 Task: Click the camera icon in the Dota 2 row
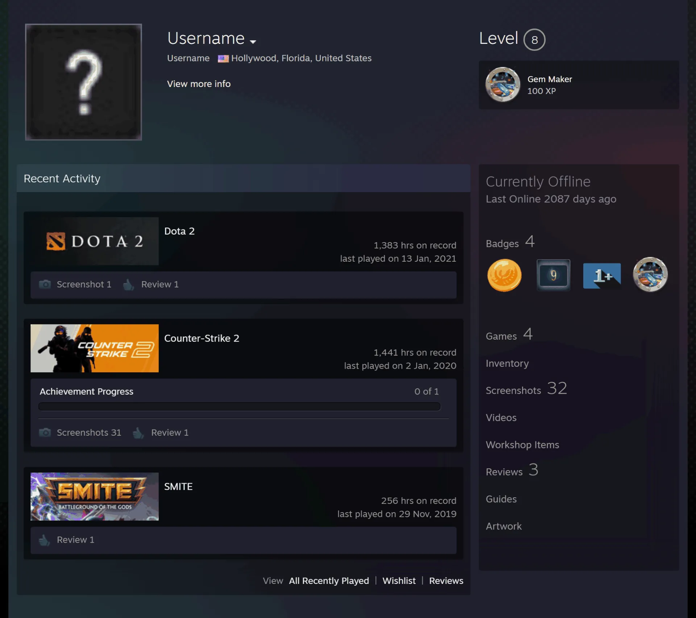click(x=45, y=284)
